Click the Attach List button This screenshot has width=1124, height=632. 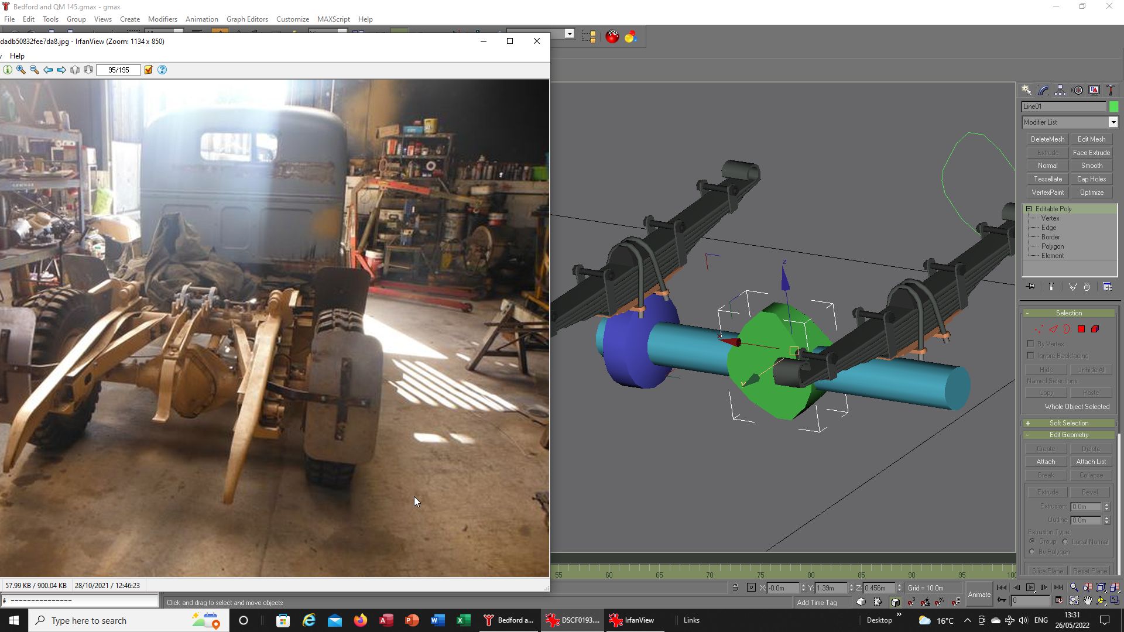click(x=1091, y=462)
